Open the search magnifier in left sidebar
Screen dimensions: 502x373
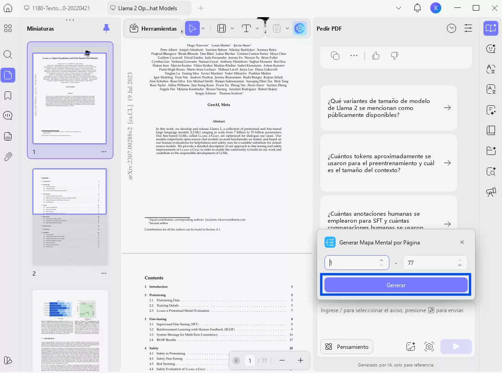point(8,54)
